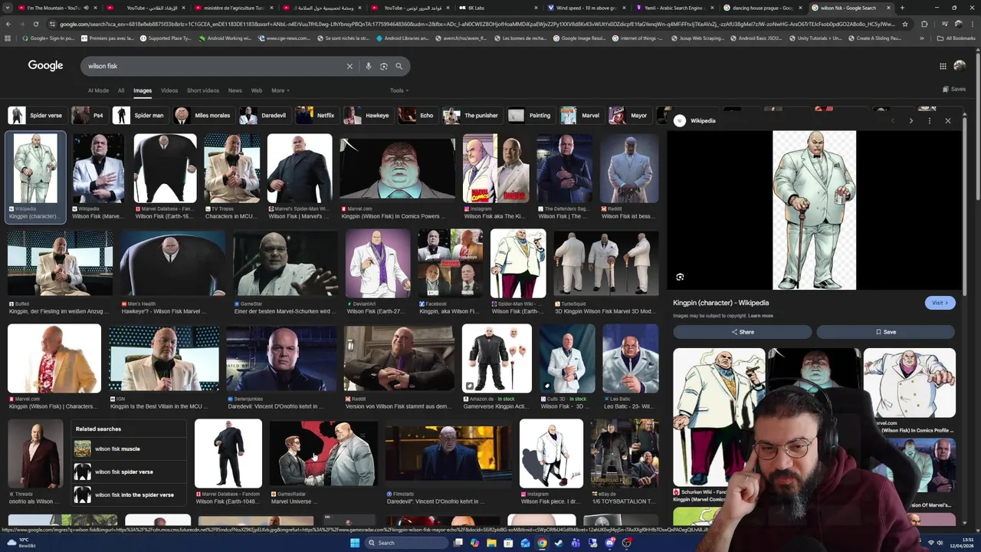Switch to Web results tab
The width and height of the screenshot is (981, 552).
(x=257, y=90)
